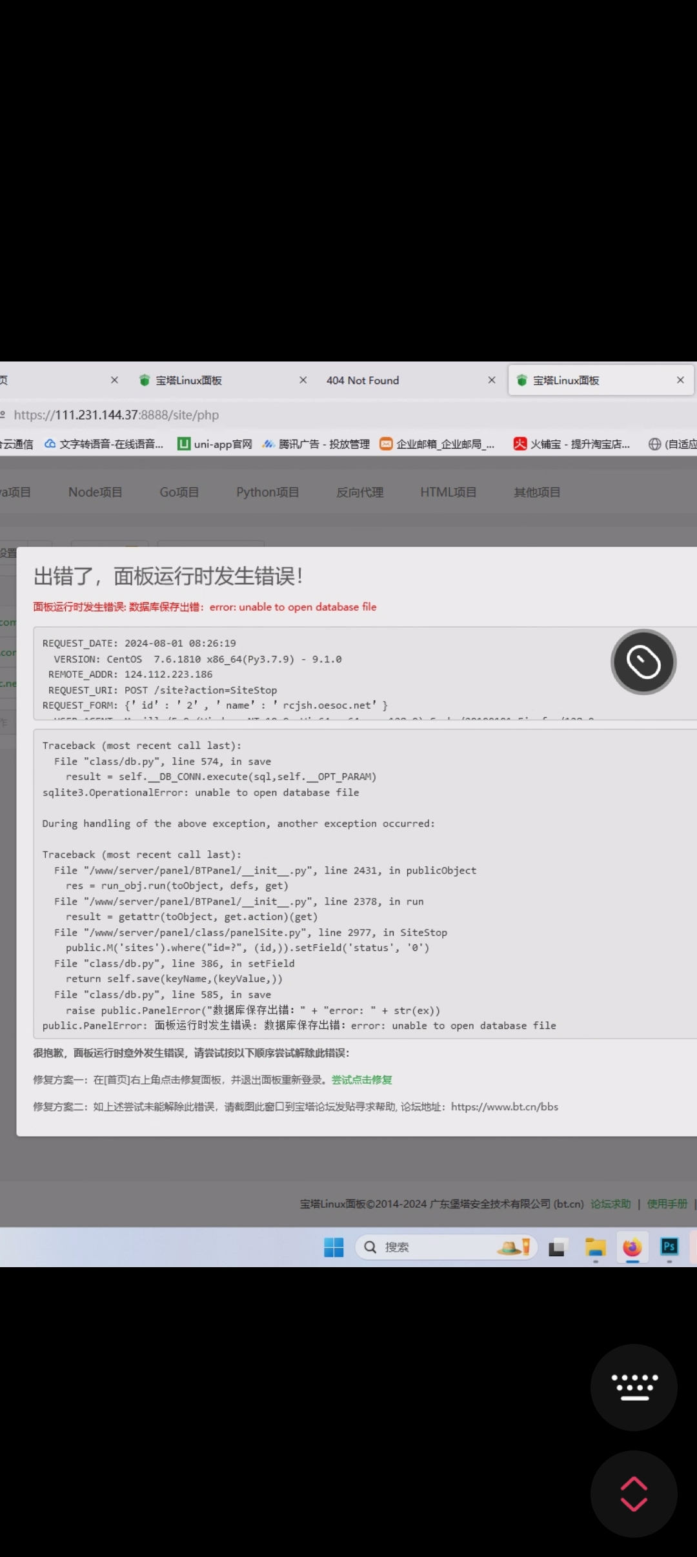The width and height of the screenshot is (697, 1557).
Task: Open the https://www.bt.cn/bbs forum address
Action: pos(505,1107)
